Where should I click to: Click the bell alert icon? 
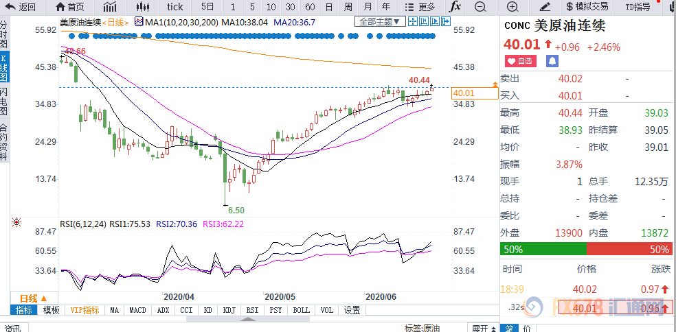click(x=552, y=61)
